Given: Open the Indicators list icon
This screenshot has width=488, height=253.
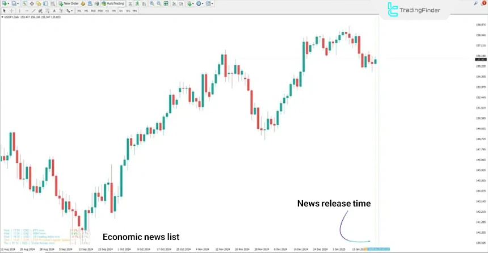Looking at the screenshot, I should pyautogui.click(x=189, y=4).
